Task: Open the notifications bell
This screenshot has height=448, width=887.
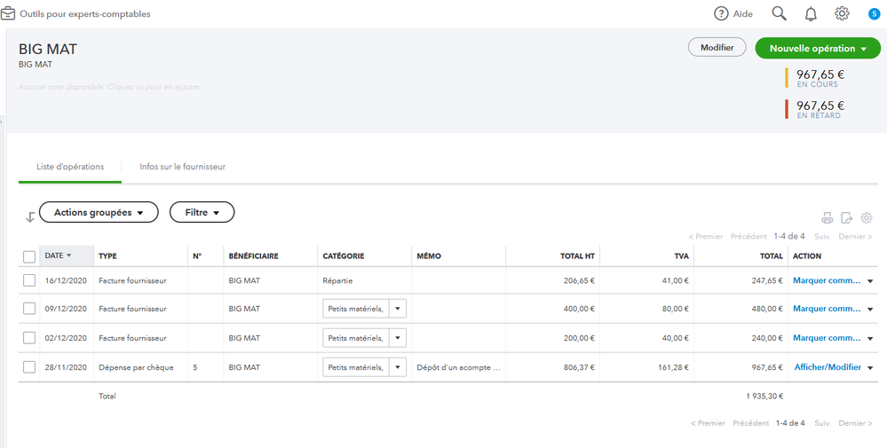Action: tap(811, 14)
